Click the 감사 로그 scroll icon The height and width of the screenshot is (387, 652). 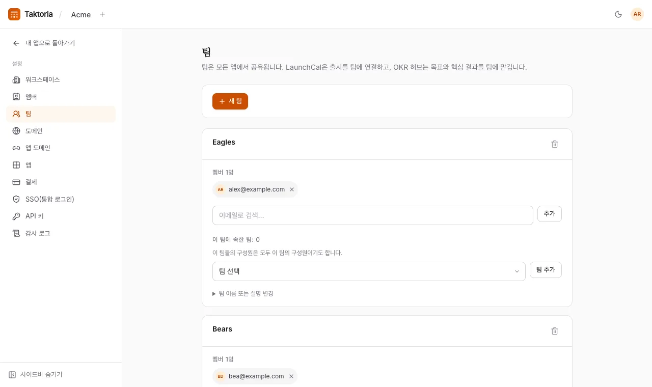click(16, 233)
